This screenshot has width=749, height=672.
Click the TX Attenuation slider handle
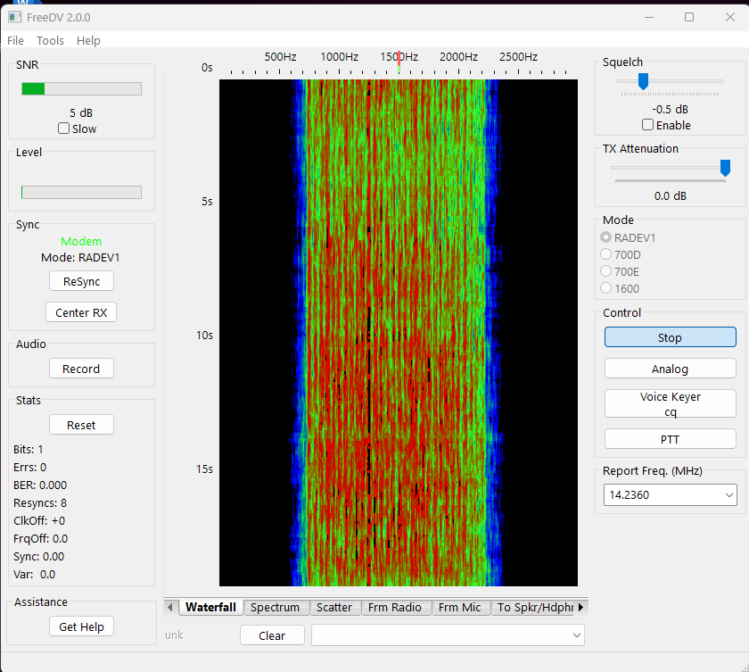pyautogui.click(x=725, y=168)
